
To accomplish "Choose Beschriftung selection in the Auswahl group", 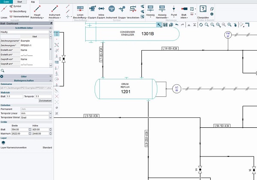I will pos(18,11).
